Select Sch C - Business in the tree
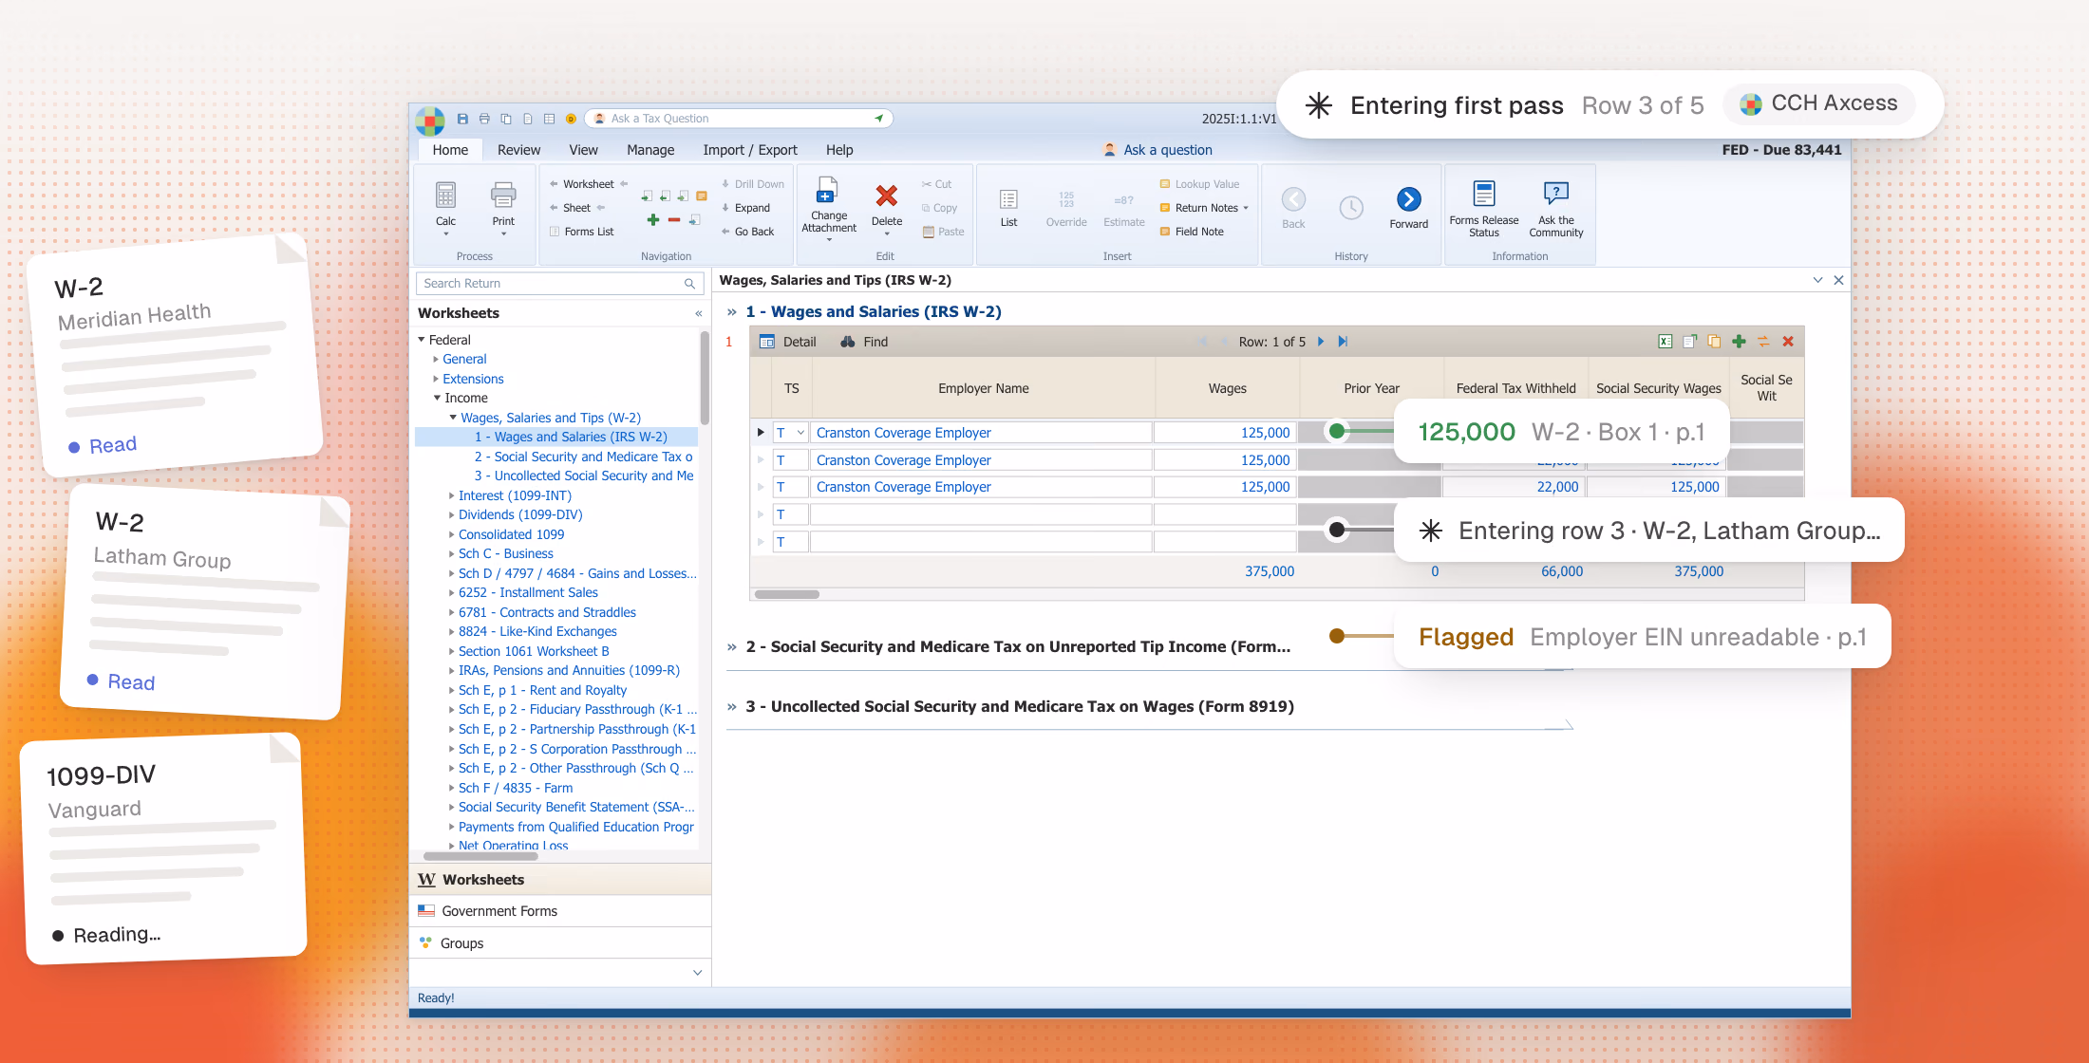The image size is (2089, 1063). (506, 554)
